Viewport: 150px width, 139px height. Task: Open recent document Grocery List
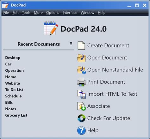(16, 115)
